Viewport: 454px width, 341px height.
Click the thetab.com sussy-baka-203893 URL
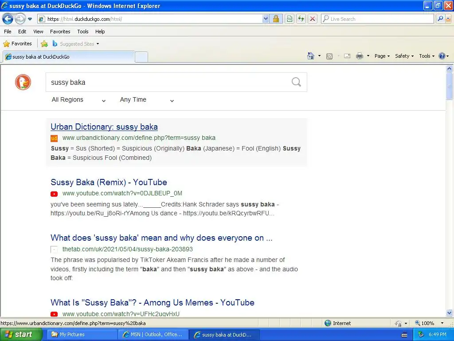tap(127, 249)
